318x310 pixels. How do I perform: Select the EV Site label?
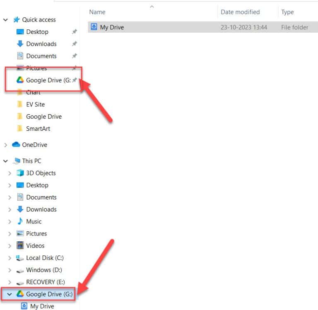point(36,104)
